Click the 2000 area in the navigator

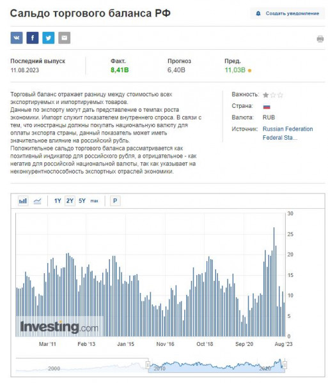click(x=54, y=368)
